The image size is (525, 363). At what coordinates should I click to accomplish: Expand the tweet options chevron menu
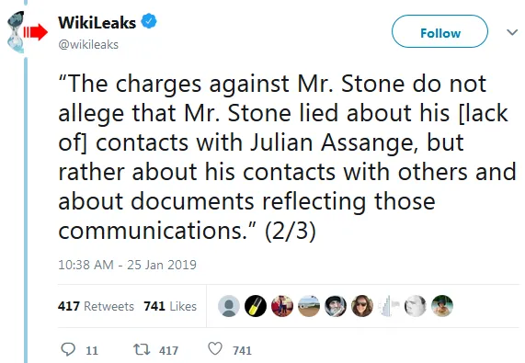tap(512, 32)
